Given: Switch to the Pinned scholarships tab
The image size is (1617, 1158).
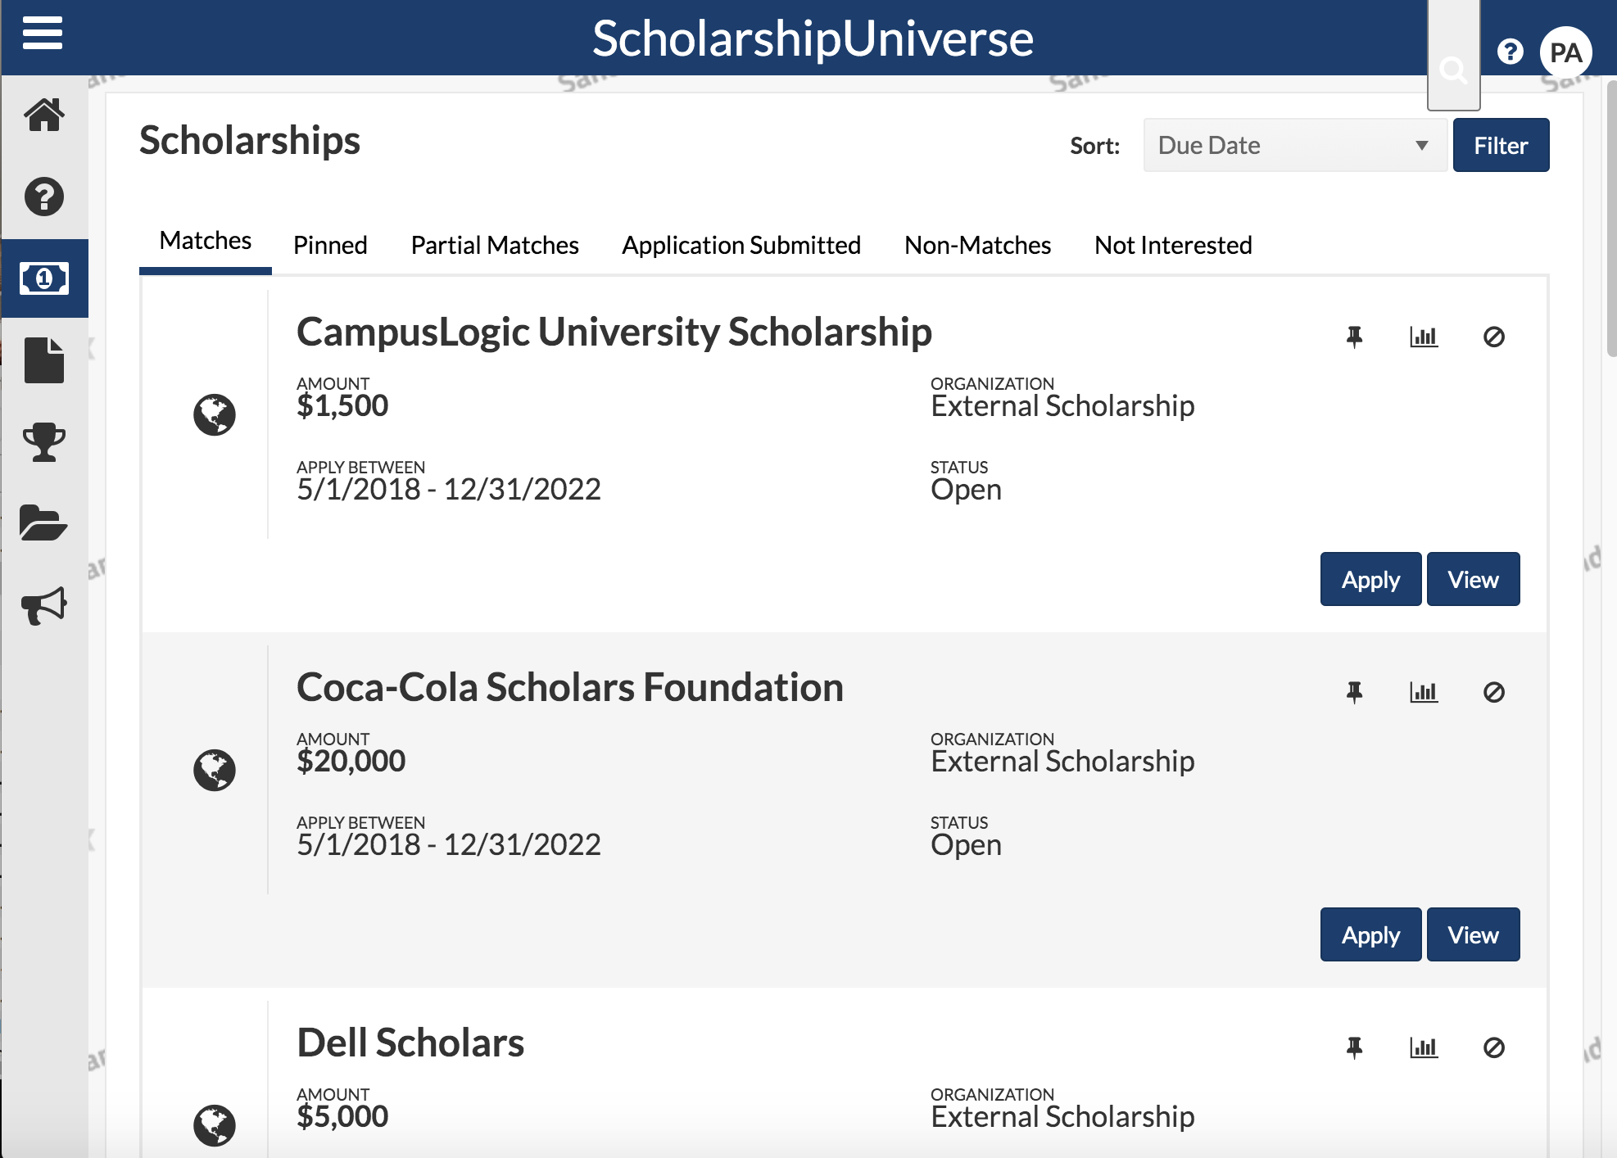Looking at the screenshot, I should click(x=329, y=244).
